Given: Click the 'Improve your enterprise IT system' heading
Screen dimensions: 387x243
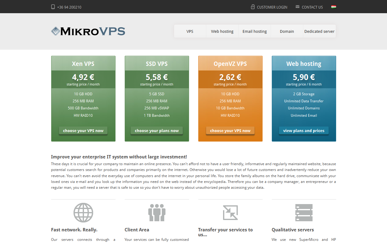Looking at the screenshot, I should coord(119,157).
